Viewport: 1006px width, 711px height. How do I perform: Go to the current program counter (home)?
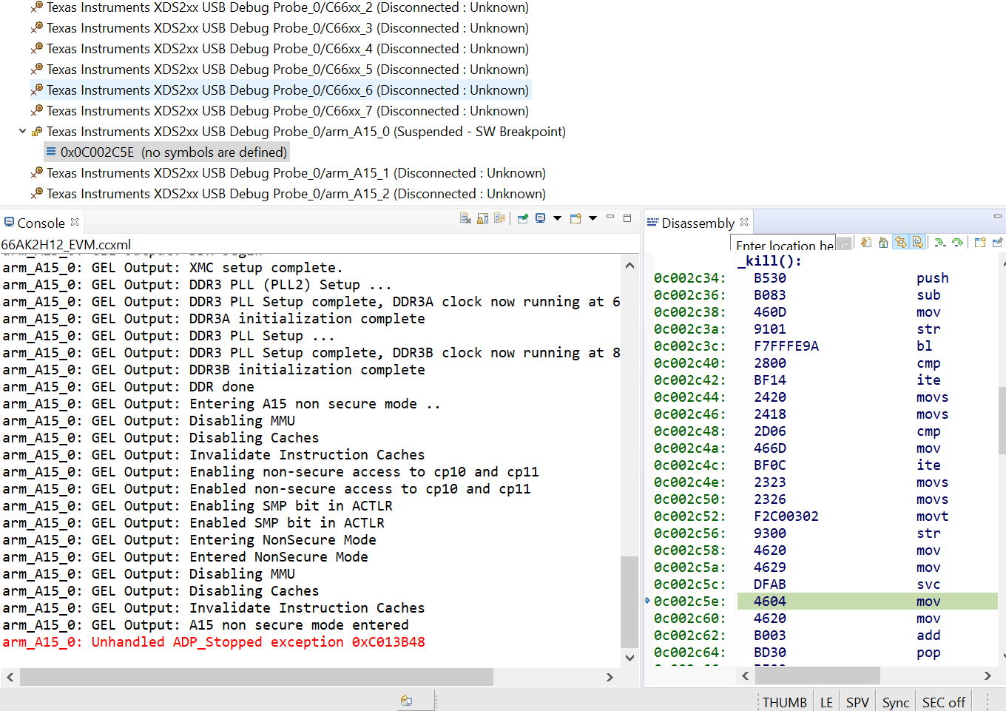(x=883, y=242)
